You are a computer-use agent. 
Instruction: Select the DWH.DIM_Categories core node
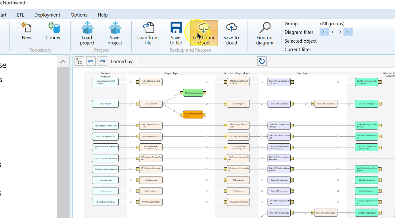(279, 103)
